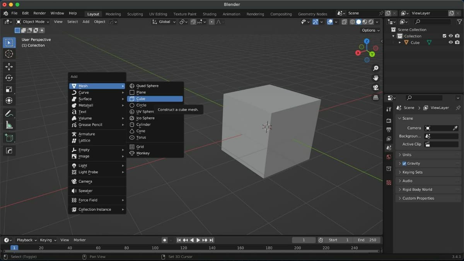Choose Monkey from the Mesh submenu
Viewport: 464px width, 261px height.
pyautogui.click(x=155, y=153)
